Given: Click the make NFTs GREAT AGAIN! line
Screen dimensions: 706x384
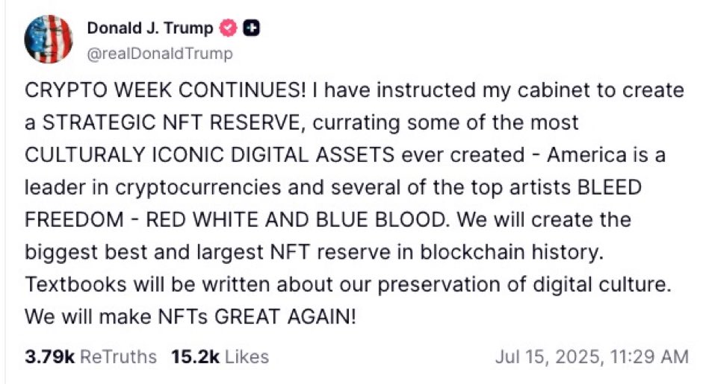Looking at the screenshot, I should (227, 317).
